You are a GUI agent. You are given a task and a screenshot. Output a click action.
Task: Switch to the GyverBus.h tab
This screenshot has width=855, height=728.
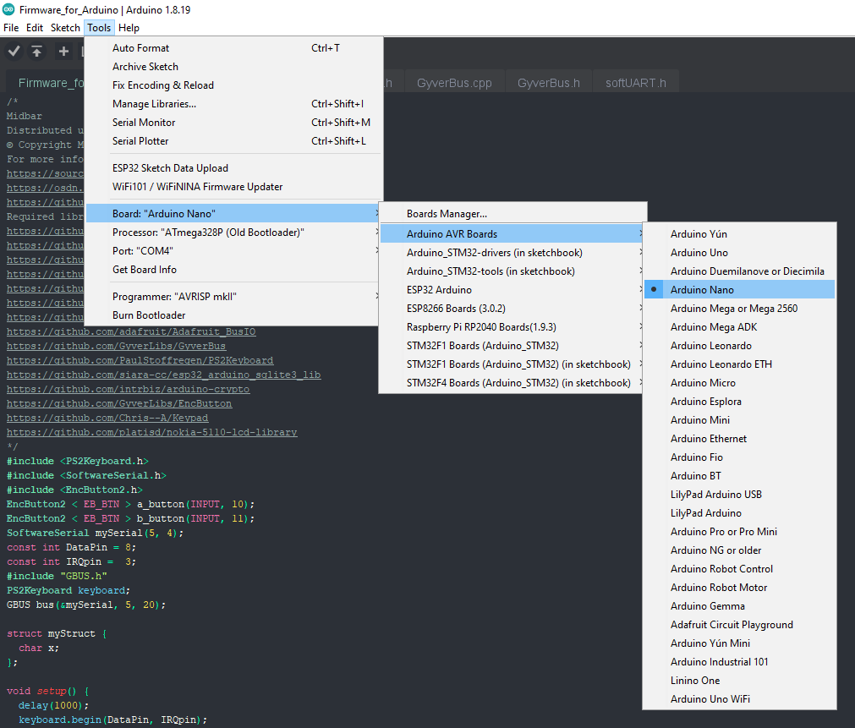(548, 83)
